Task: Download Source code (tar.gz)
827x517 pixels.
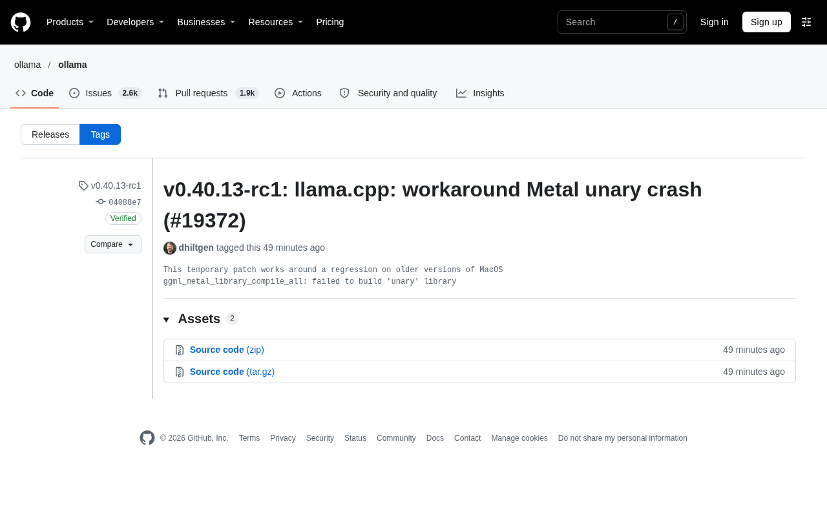Action: coord(232,372)
